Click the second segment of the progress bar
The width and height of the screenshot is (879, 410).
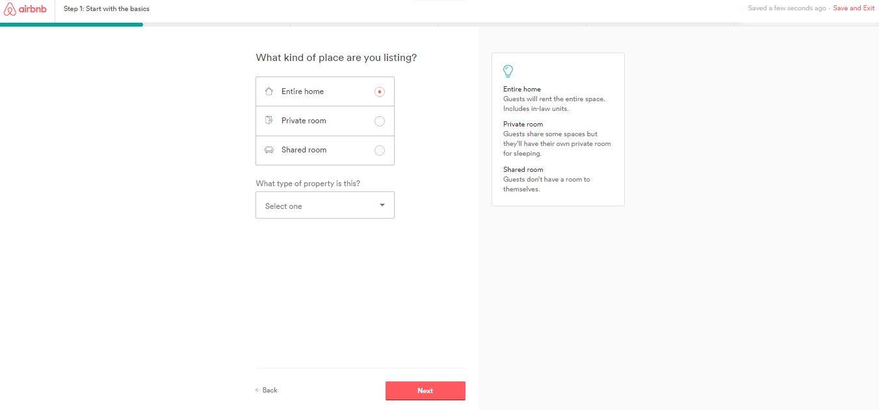(x=216, y=25)
